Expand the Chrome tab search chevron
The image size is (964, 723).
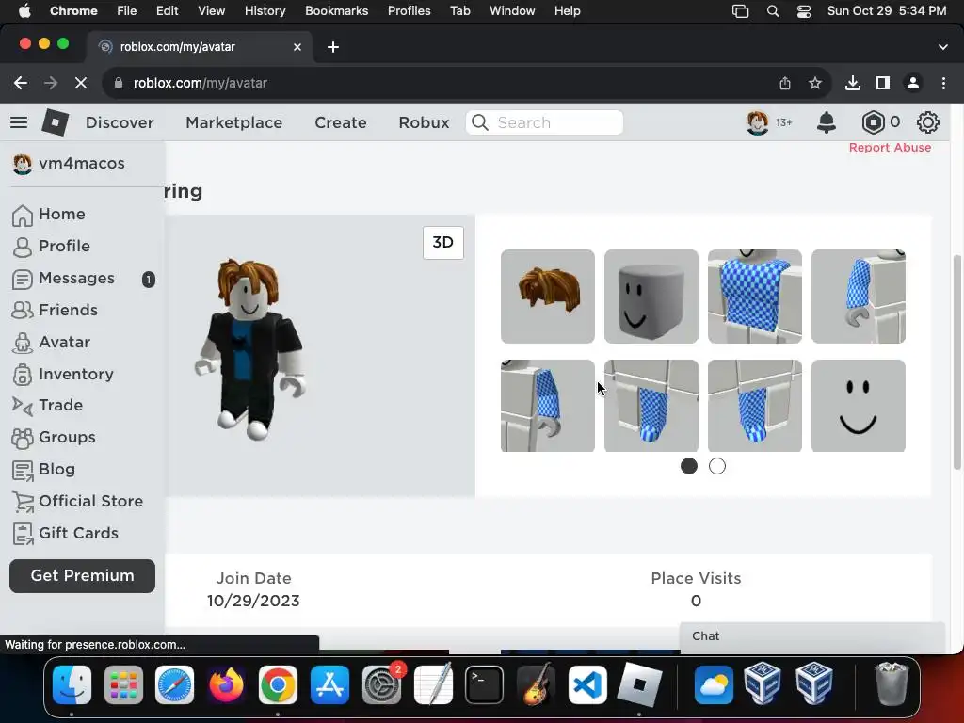pos(943,47)
